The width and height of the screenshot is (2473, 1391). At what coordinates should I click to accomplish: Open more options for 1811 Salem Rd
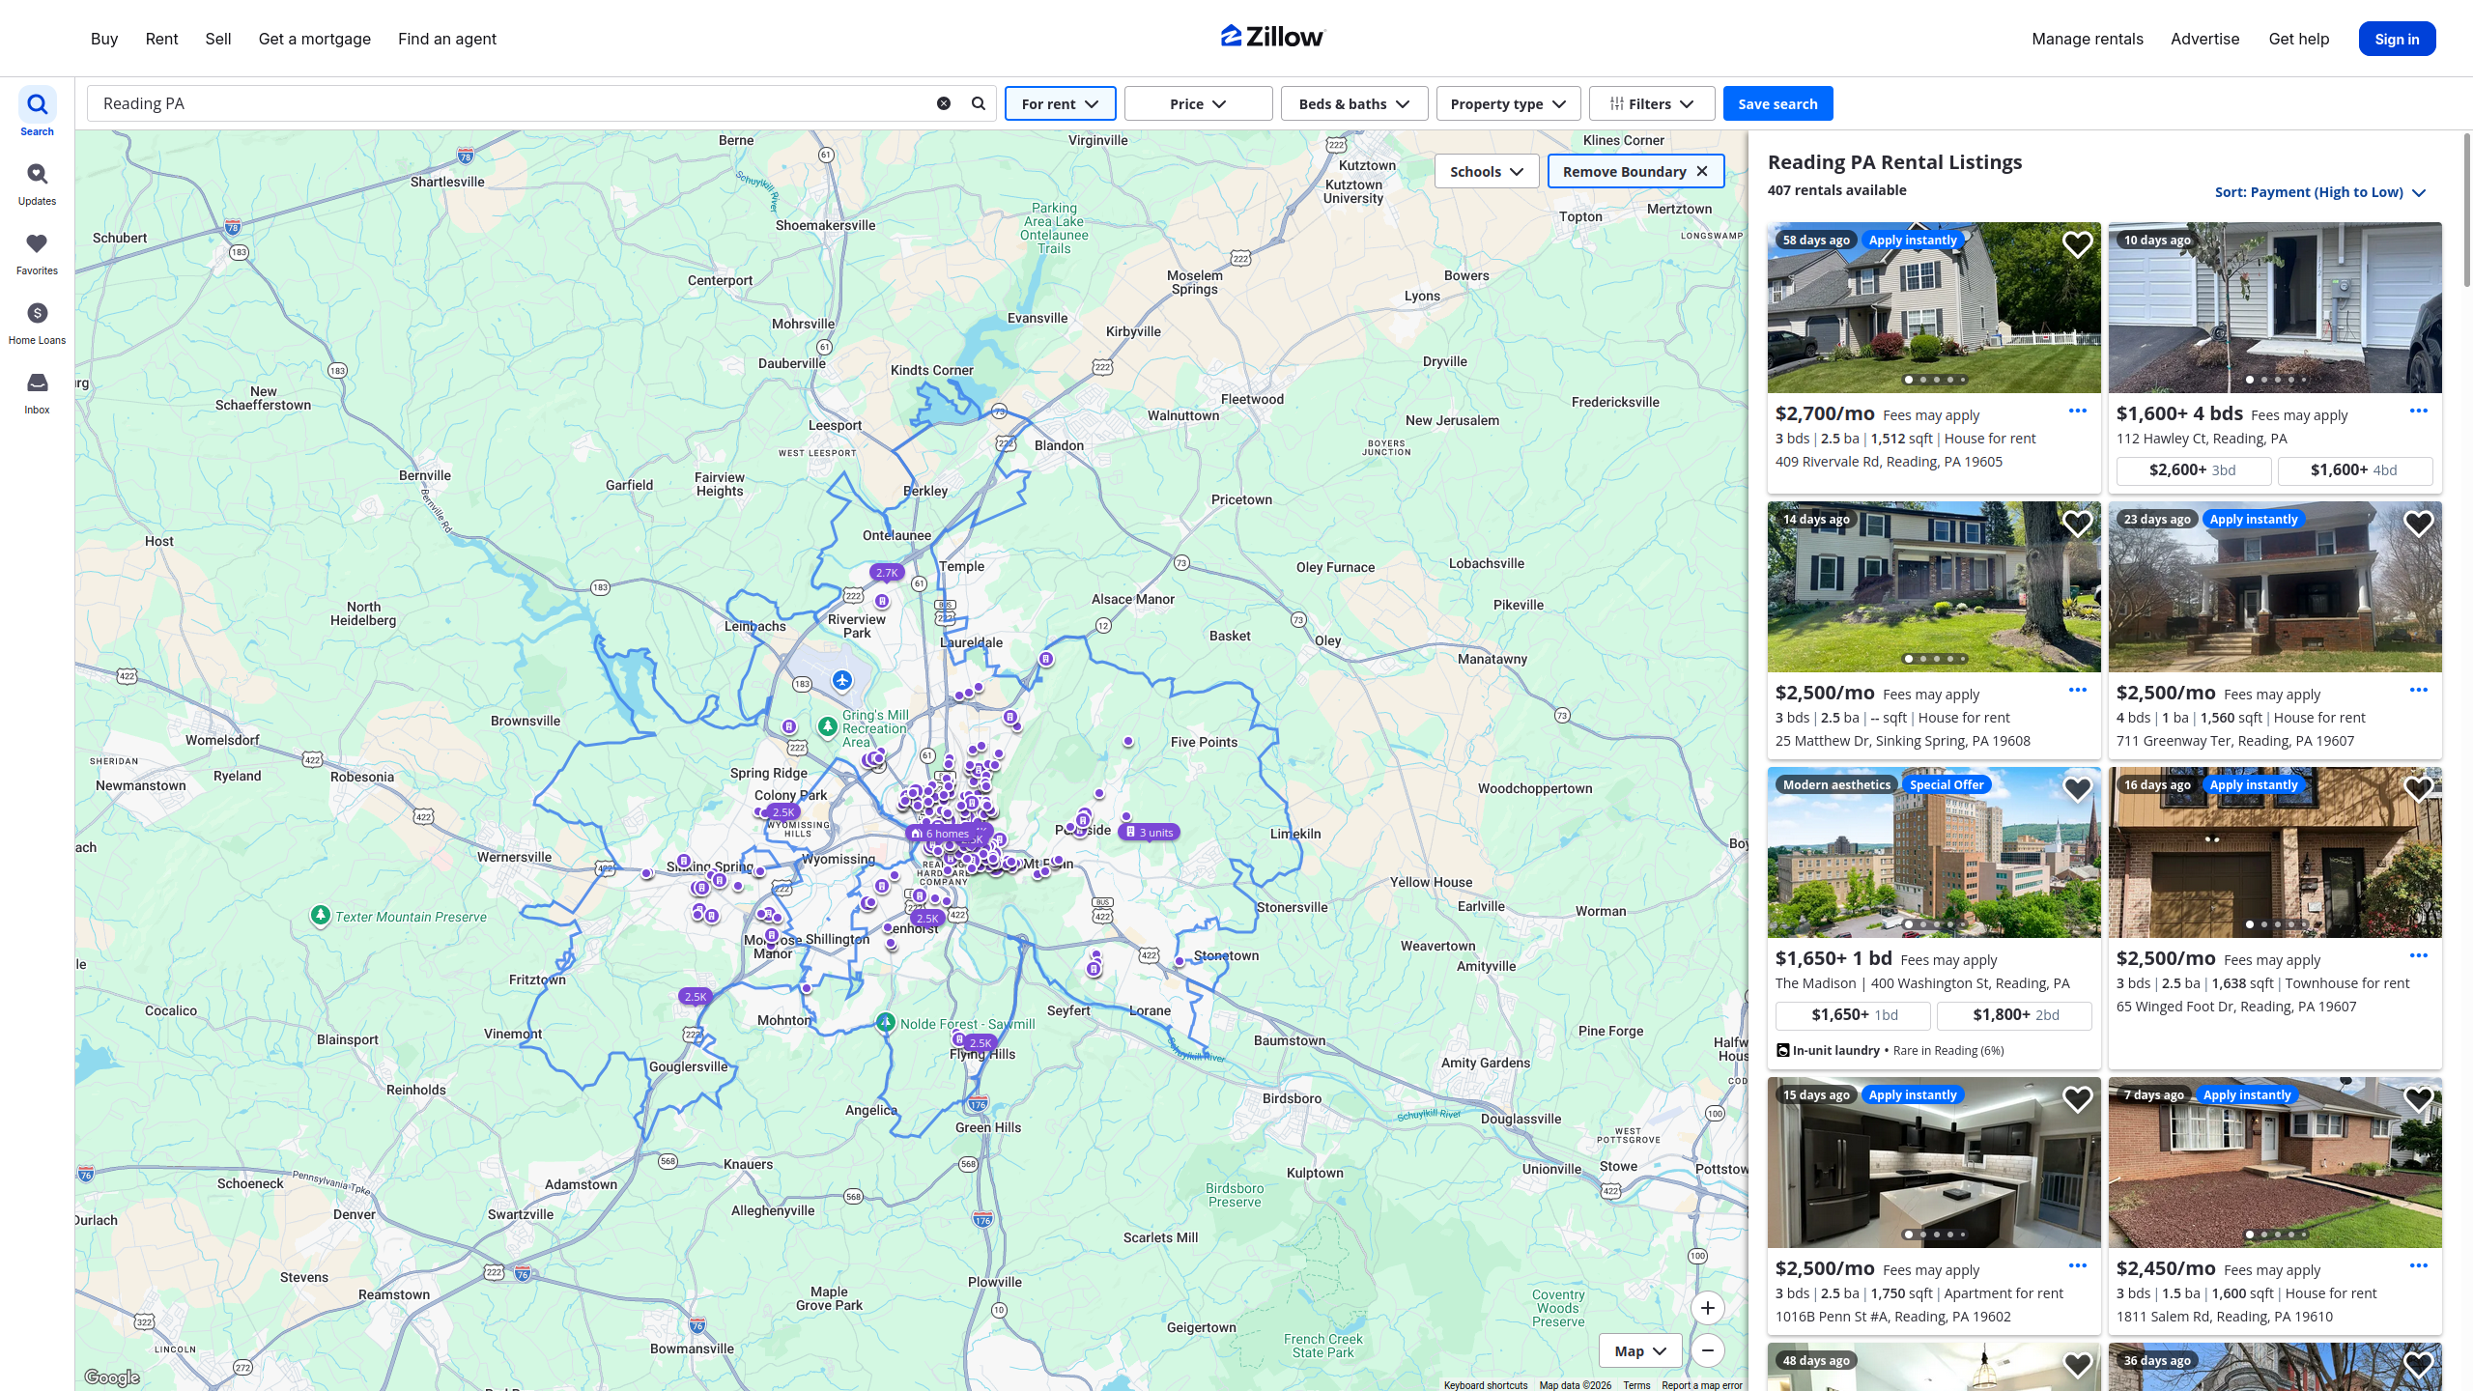(x=2419, y=1266)
